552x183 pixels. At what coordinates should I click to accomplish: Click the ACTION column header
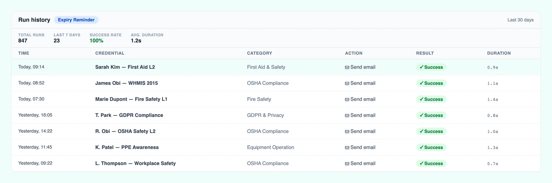353,53
